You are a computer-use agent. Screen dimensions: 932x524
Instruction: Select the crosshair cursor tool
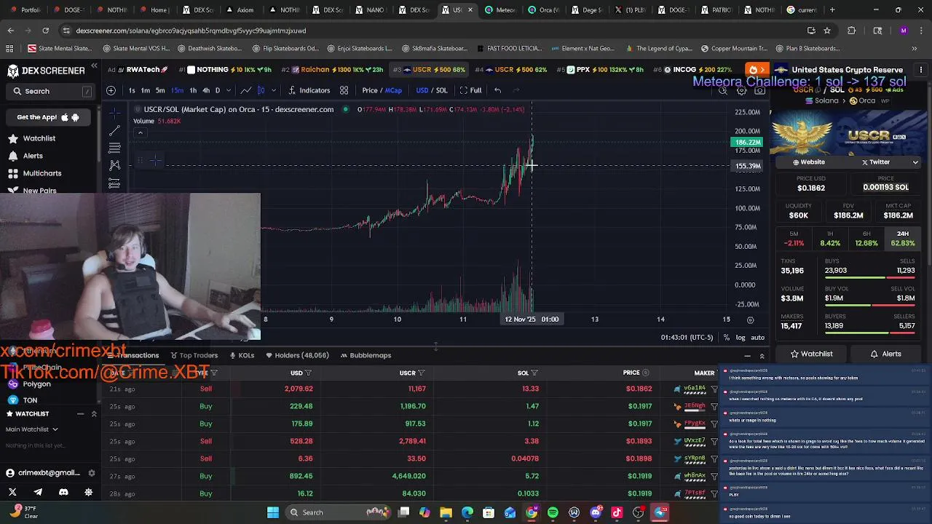tap(114, 114)
